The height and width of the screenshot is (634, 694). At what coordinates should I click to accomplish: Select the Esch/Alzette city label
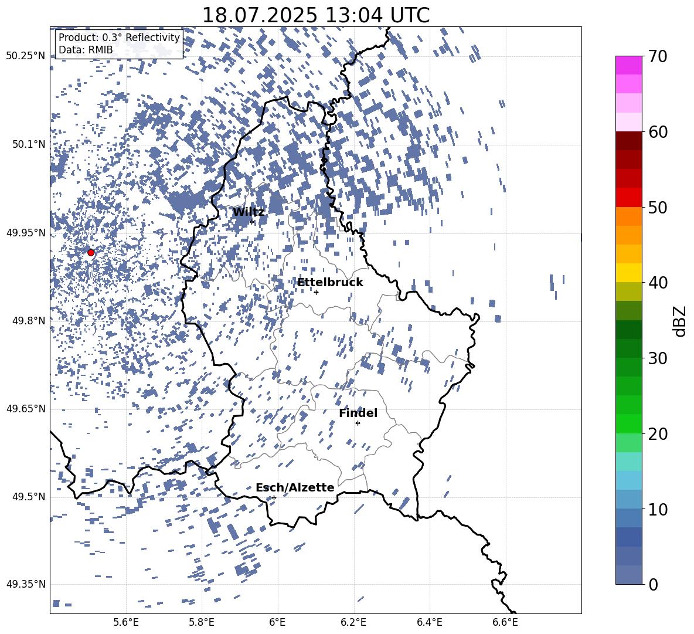click(295, 487)
